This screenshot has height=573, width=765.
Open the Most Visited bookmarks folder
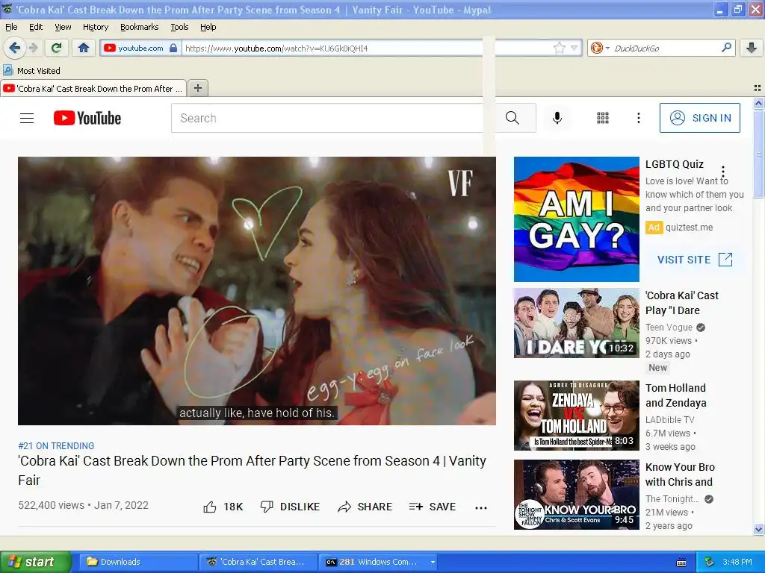click(x=31, y=71)
